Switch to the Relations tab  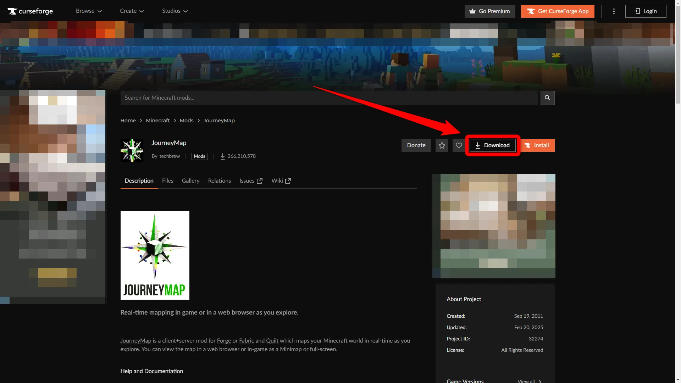click(x=219, y=181)
